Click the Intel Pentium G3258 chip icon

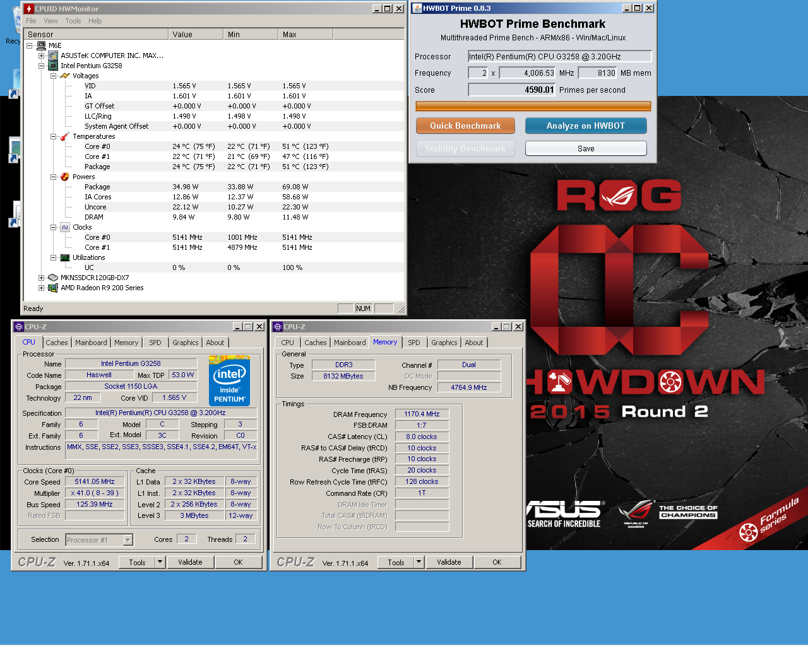[53, 66]
